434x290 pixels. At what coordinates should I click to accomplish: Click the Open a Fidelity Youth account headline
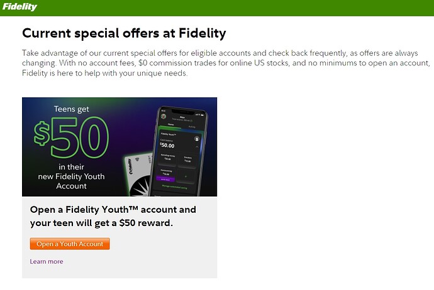(x=113, y=216)
